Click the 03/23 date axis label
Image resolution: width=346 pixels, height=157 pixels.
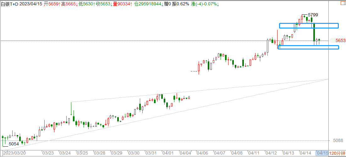click(48, 153)
